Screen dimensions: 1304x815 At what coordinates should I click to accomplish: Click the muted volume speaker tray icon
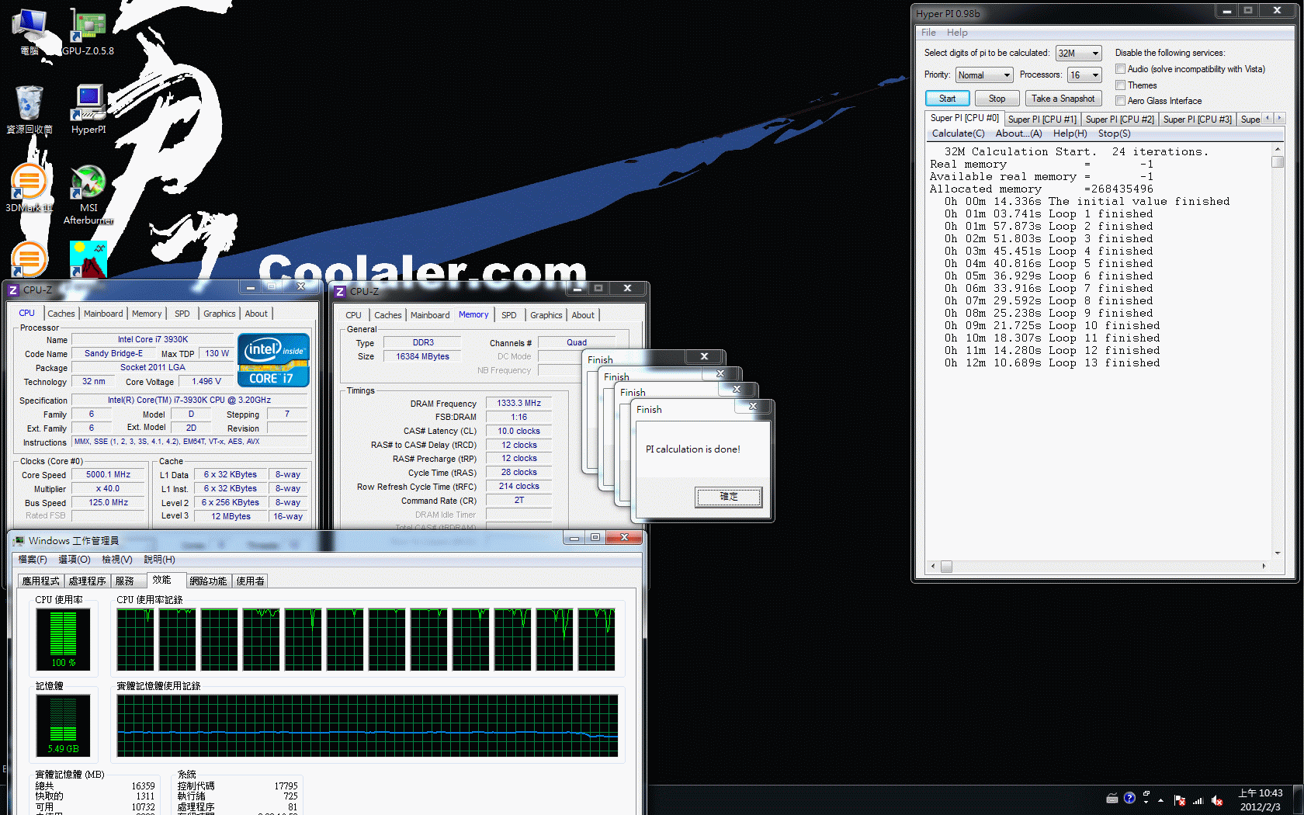(x=1216, y=800)
